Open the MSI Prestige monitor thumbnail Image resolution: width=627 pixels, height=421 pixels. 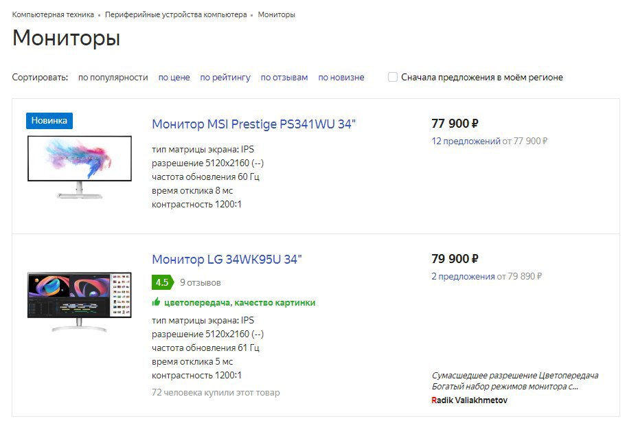[x=80, y=167]
